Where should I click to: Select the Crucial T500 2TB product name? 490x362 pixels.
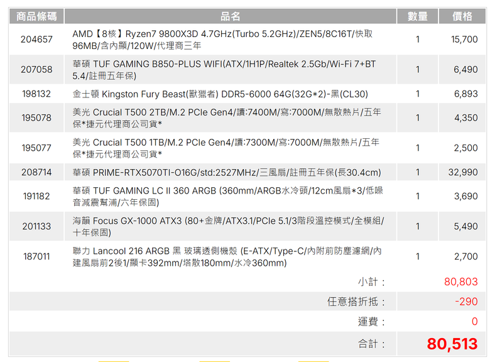coord(227,118)
